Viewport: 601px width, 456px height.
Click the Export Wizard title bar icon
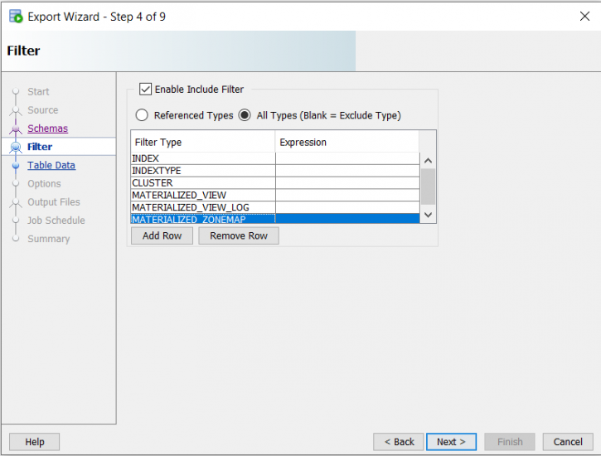click(x=16, y=17)
